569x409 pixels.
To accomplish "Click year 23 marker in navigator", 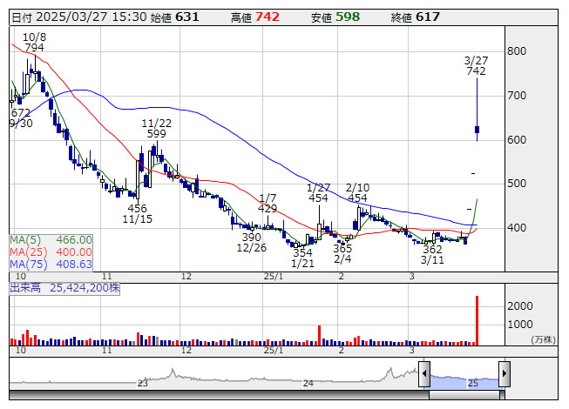I will [x=143, y=383].
